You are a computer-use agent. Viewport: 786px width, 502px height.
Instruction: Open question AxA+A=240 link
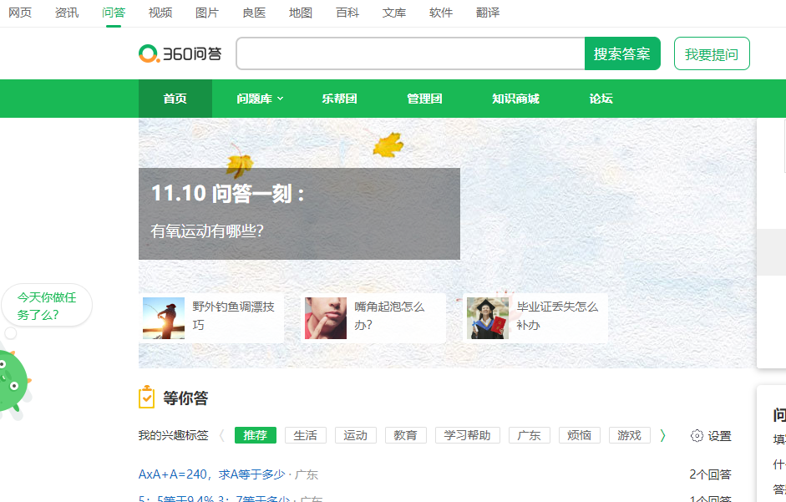click(211, 474)
